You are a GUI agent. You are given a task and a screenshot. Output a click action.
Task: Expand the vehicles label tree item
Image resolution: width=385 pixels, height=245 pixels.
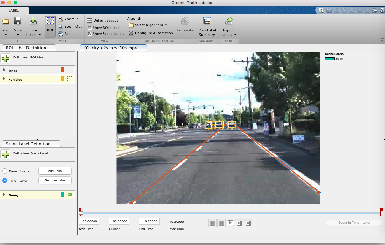coord(4,79)
